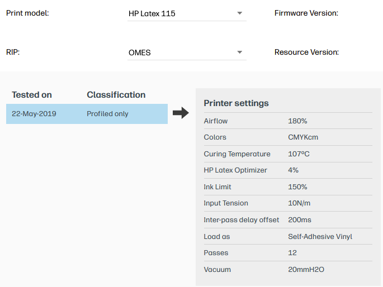Click the Self-Adhesive Vinyl value
Viewport: 383px width, 287px height.
pyautogui.click(x=320, y=237)
